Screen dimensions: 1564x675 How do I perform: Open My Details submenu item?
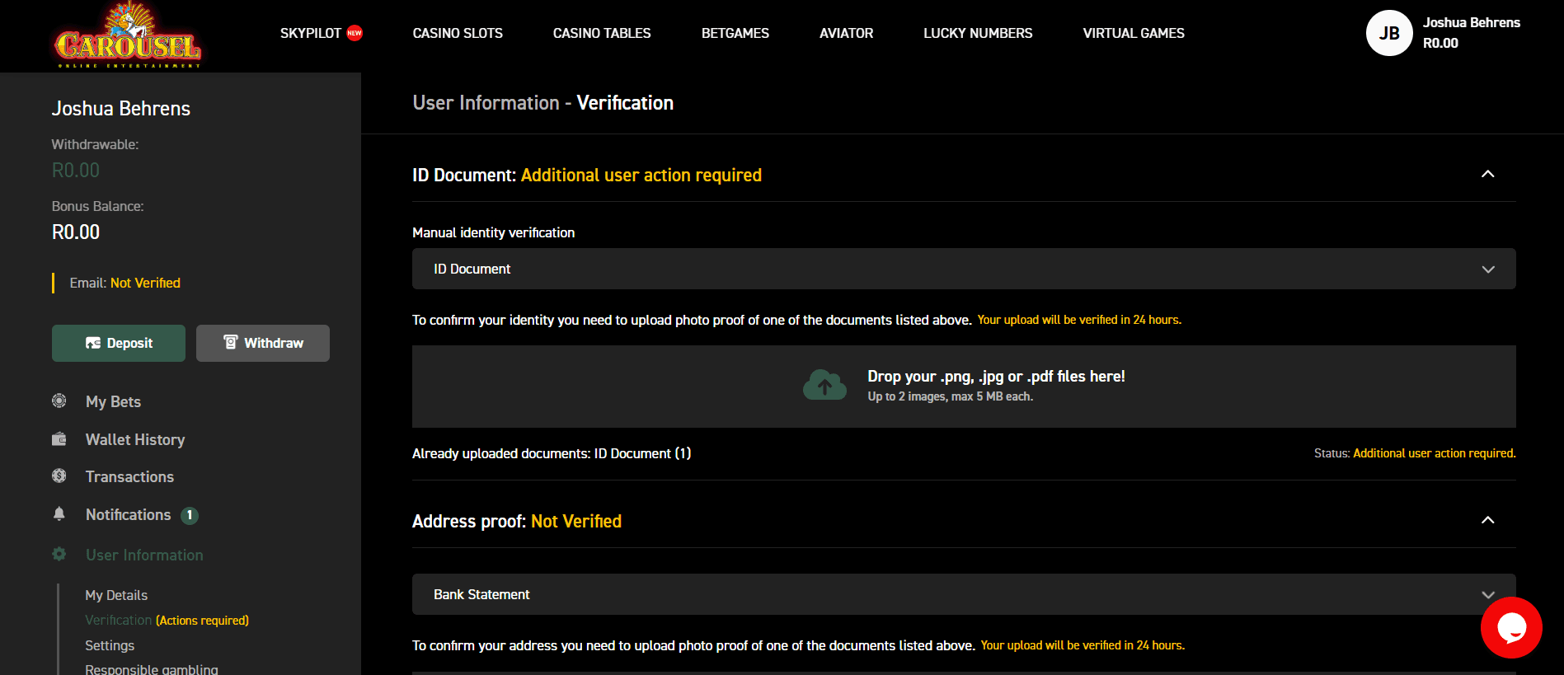coord(116,595)
